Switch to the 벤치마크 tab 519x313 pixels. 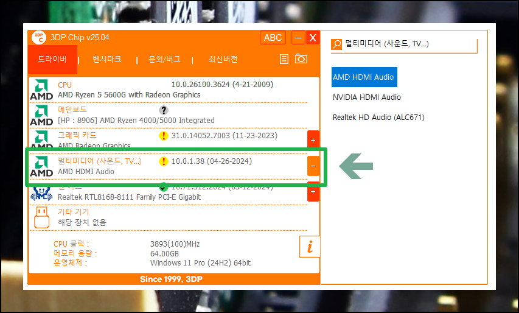[107, 59]
